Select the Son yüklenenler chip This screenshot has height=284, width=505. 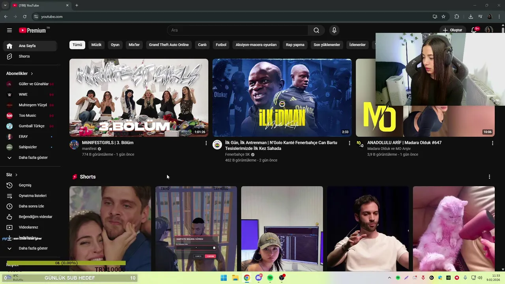point(327,45)
